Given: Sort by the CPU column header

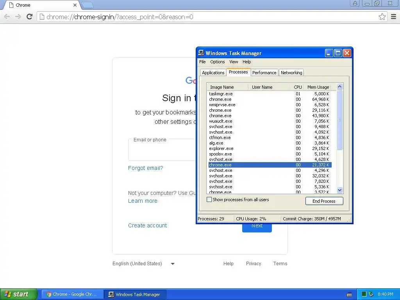Looking at the screenshot, I should click(x=297, y=87).
